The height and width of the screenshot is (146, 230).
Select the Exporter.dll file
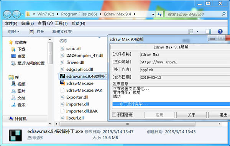pyautogui.click(x=77, y=97)
